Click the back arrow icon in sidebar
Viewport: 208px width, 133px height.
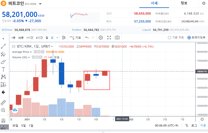click(3, 92)
